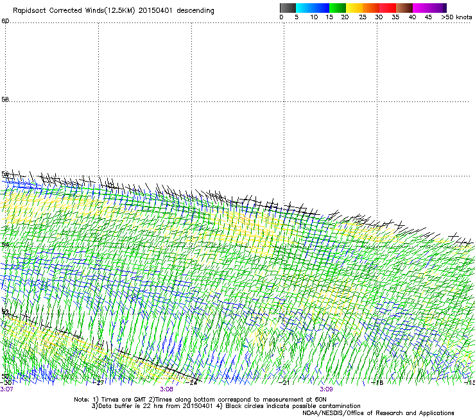Viewport: 475px width, 417px height.
Task: Click the latitude label 54
Action: coord(5,244)
